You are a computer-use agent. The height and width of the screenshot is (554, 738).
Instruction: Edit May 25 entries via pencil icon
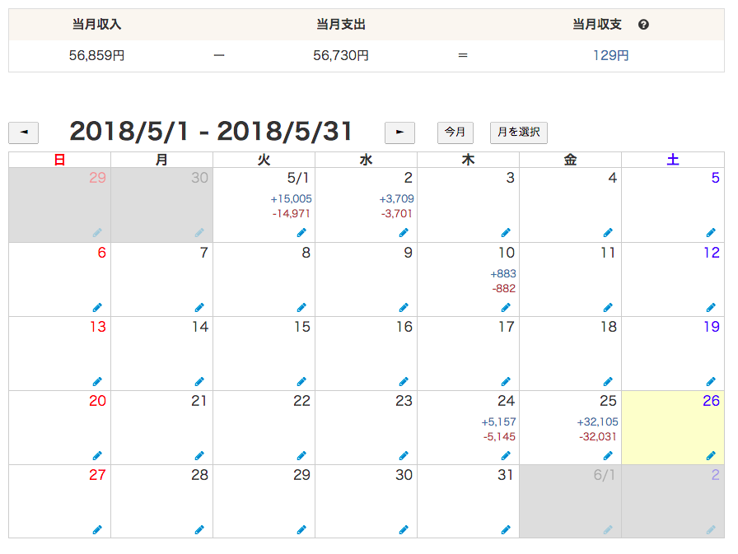[608, 456]
